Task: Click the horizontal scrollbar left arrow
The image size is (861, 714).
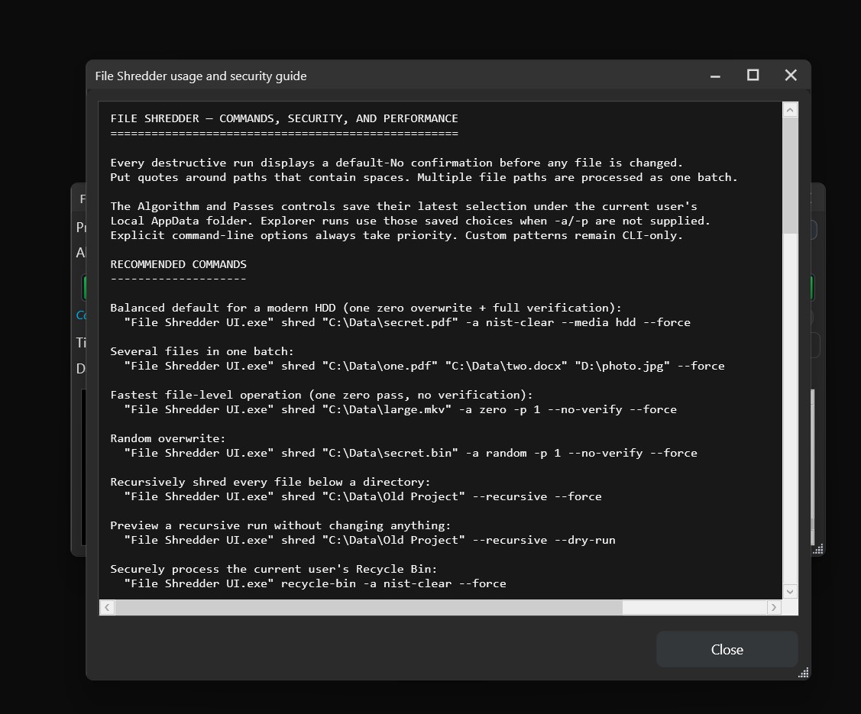Action: point(107,607)
